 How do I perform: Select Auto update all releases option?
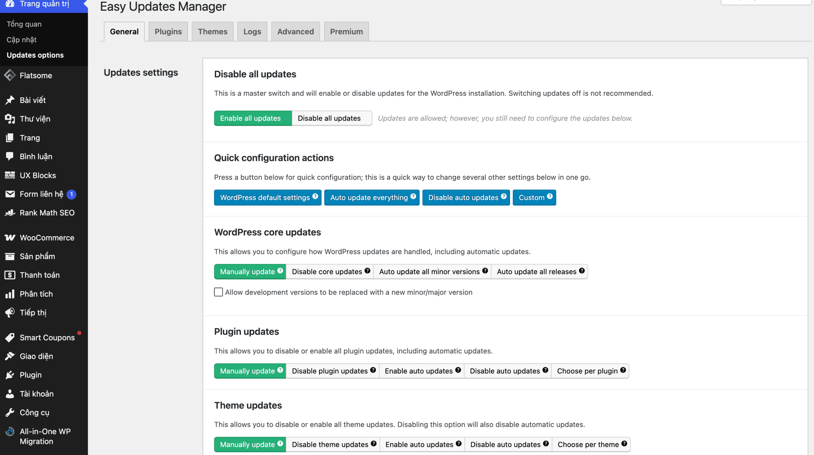click(x=539, y=271)
